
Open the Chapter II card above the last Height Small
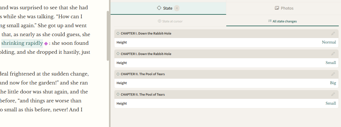coord(226,94)
